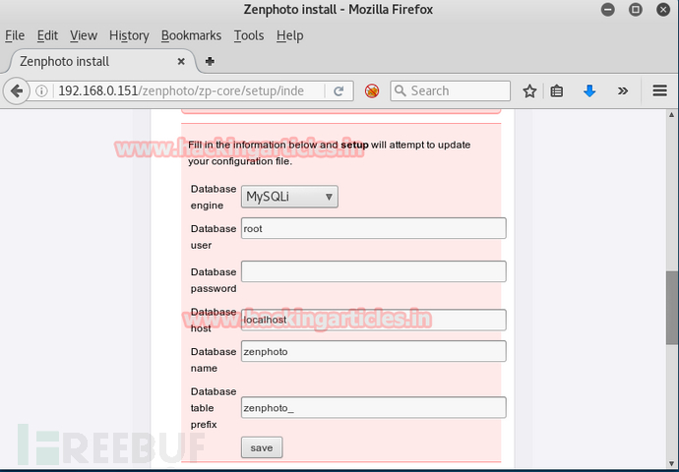Viewport: 679px width, 472px height.
Task: Open the Edit menu
Action: pyautogui.click(x=47, y=35)
